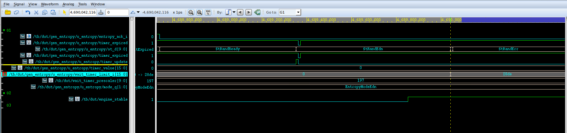Image resolution: width=567 pixels, height=133 pixels.
Task: Go to the next edge arrow
Action: [x=249, y=12]
